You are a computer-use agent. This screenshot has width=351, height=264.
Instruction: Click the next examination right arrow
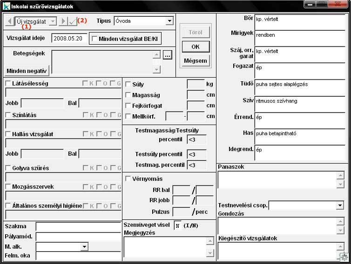click(x=63, y=21)
